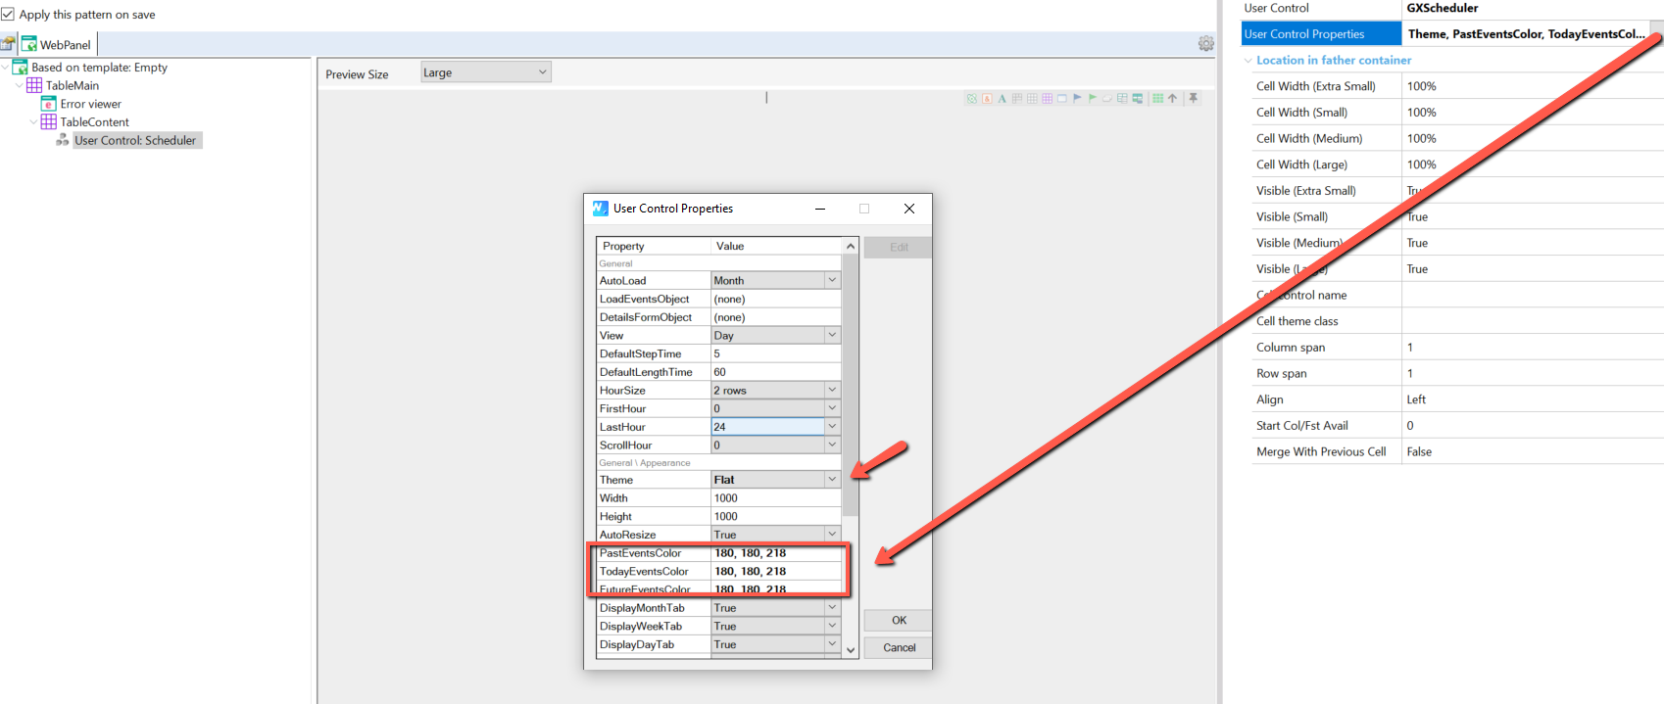
Task: Open the FirstHour dropdown
Action: click(831, 408)
